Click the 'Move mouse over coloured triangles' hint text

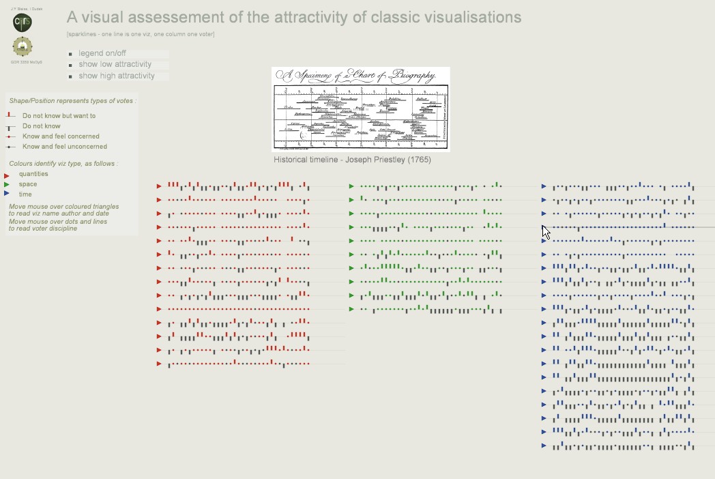click(64, 210)
